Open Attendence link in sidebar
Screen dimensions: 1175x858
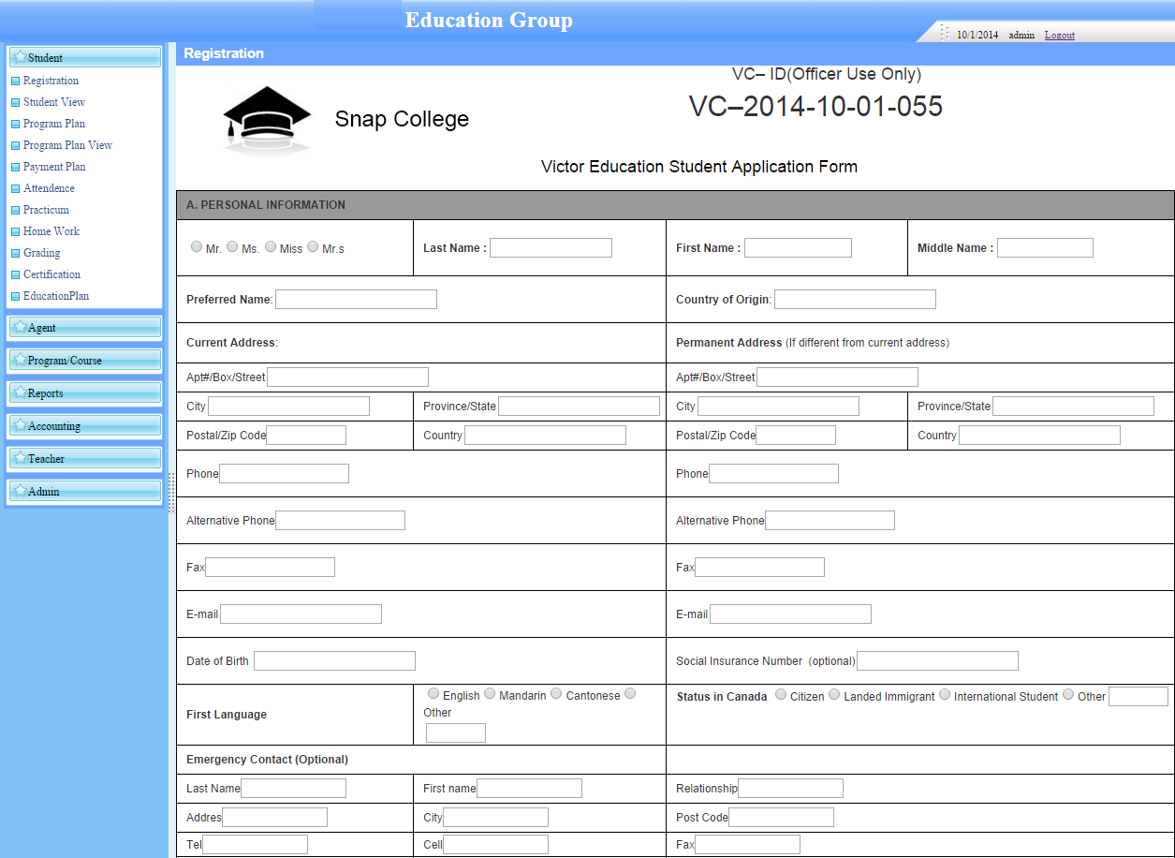[x=49, y=188]
